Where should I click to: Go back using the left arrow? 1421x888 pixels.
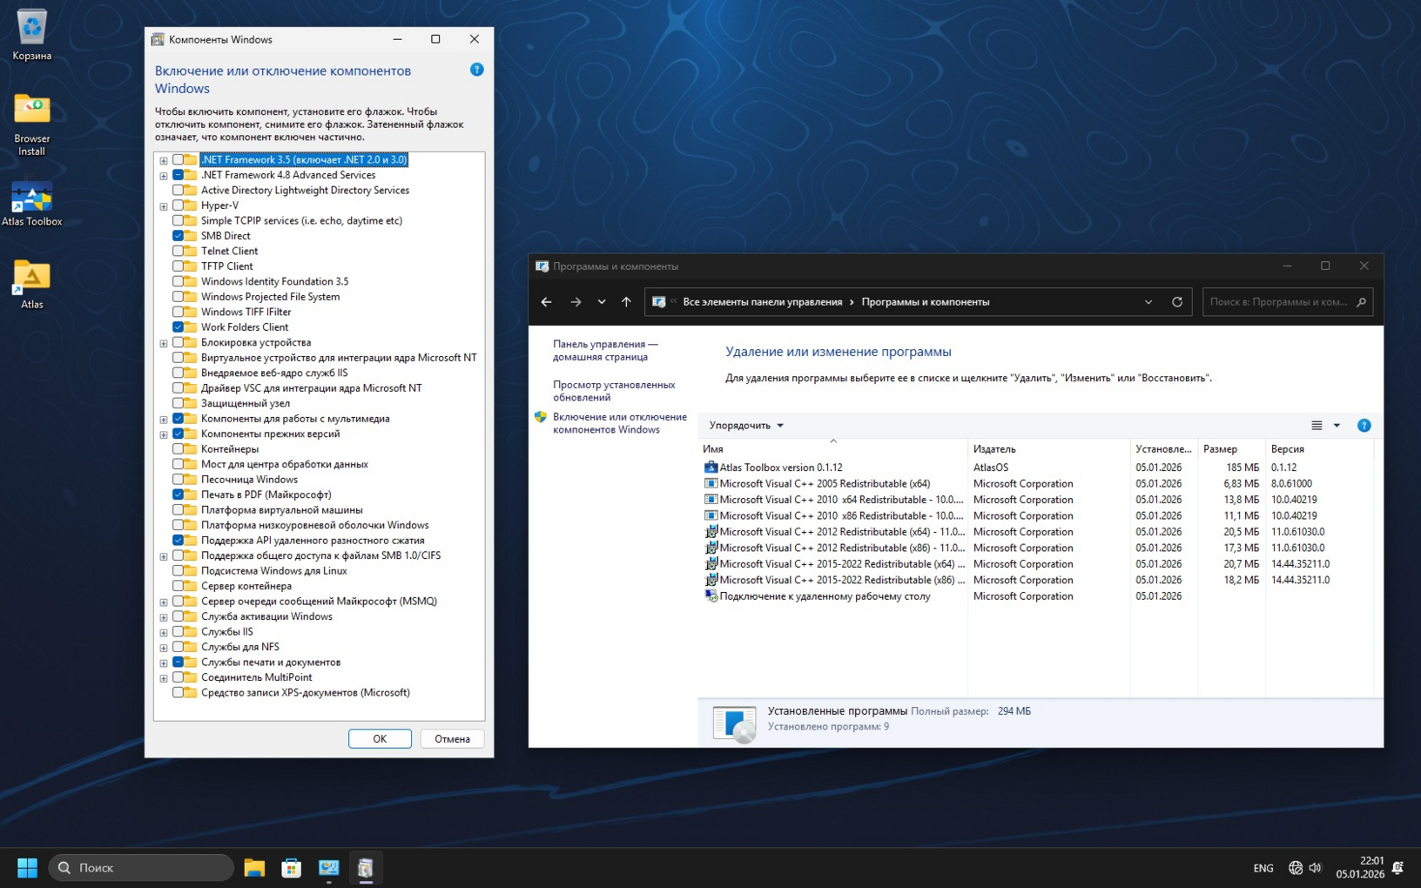(546, 302)
